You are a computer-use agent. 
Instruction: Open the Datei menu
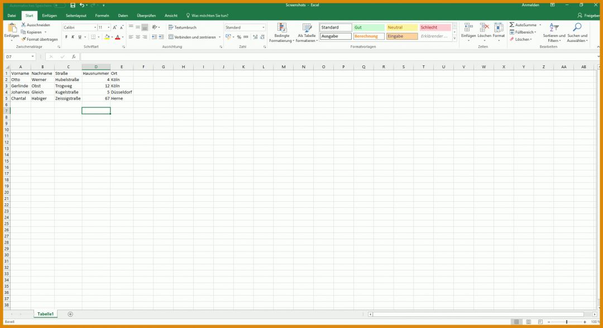[12, 16]
